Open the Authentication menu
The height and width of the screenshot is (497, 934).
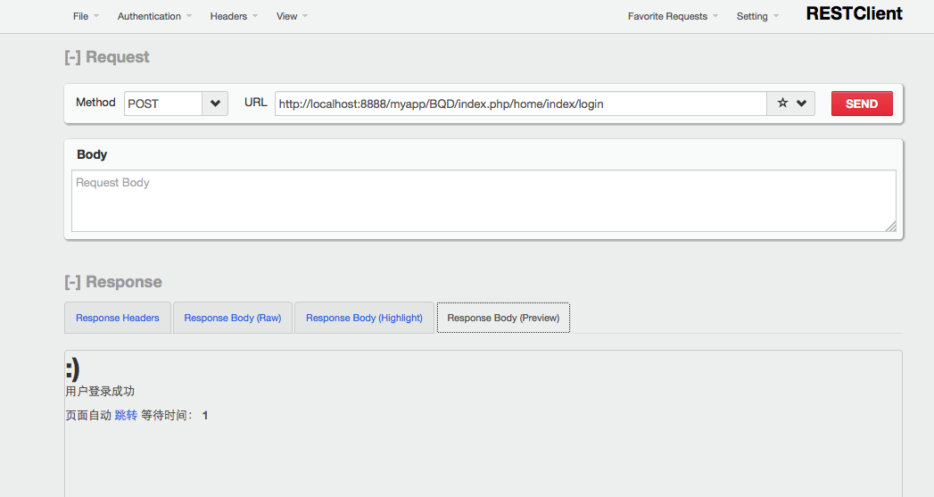tap(154, 16)
